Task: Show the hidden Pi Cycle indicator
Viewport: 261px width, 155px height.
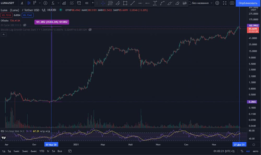Action: point(25,25)
